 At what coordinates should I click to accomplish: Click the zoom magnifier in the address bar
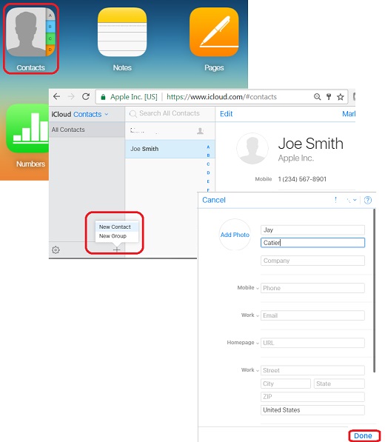[318, 97]
